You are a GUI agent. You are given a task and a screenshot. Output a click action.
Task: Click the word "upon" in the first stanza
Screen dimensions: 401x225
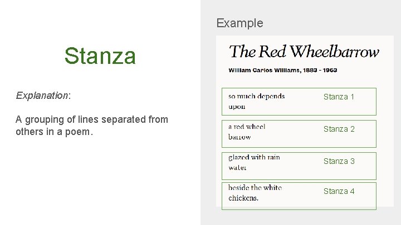pos(237,106)
